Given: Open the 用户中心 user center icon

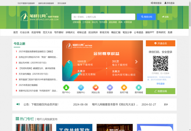Looking at the screenshot, I should pos(66,88).
